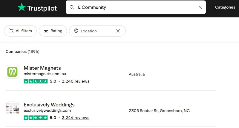Click the Trustpilot green star logo
This screenshot has height=128, width=239.
pyautogui.click(x=22, y=7)
